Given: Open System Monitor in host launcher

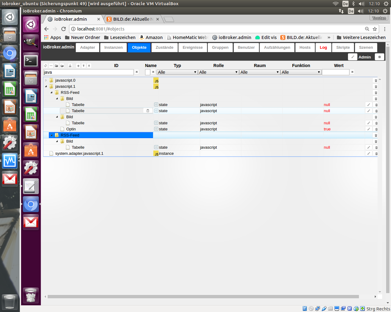Looking at the screenshot, I should pyautogui.click(x=10, y=161).
